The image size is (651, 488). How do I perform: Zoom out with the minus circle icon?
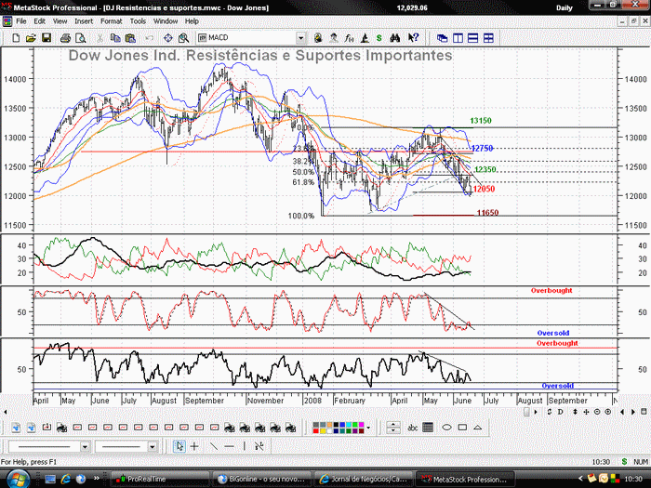tap(597, 412)
